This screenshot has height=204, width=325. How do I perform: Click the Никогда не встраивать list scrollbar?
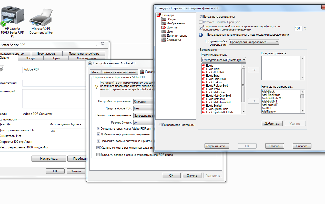303,101
